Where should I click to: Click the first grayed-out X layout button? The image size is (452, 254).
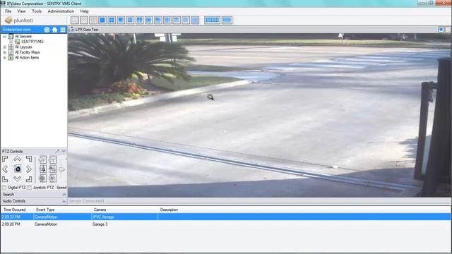(75, 20)
